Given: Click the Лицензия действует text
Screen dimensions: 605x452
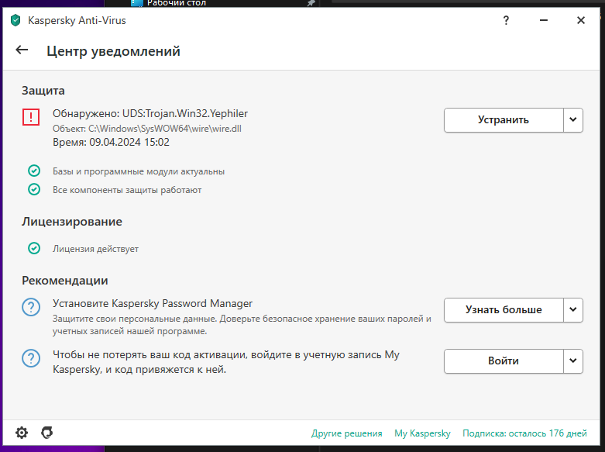Looking at the screenshot, I should coord(95,249).
